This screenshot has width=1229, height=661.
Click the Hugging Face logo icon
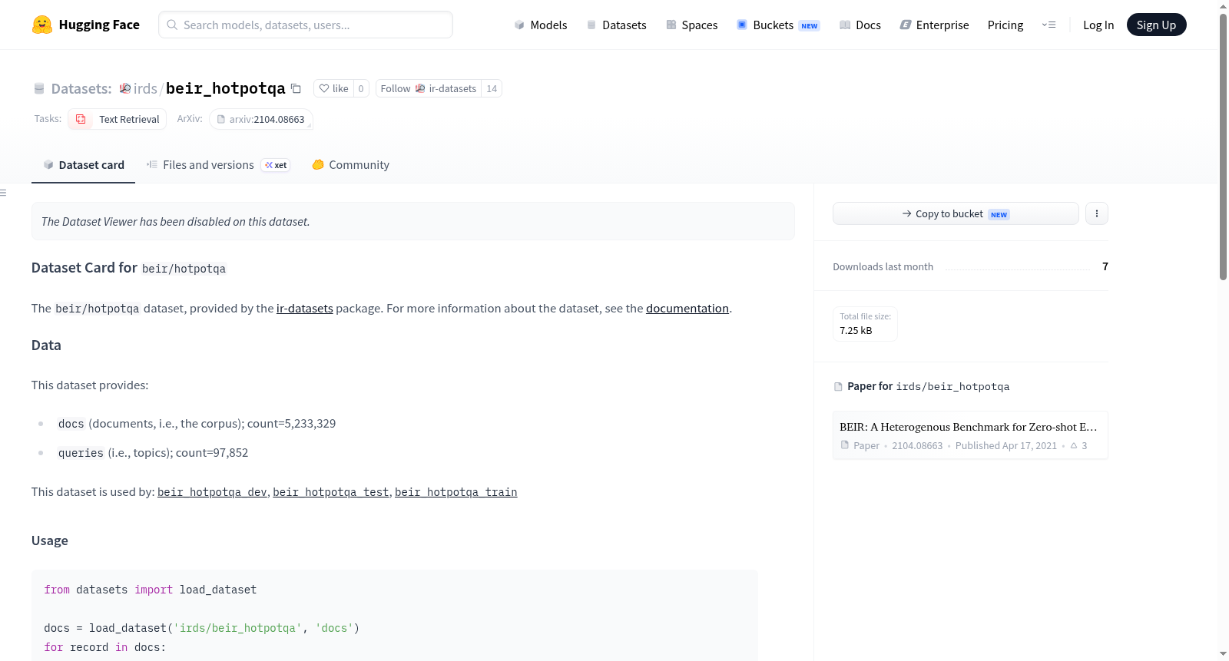pos(42,25)
